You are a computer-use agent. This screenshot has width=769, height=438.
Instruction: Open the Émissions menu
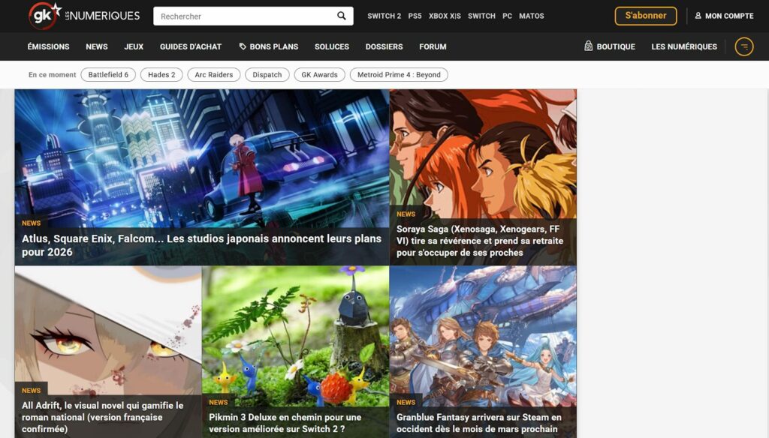click(x=48, y=46)
